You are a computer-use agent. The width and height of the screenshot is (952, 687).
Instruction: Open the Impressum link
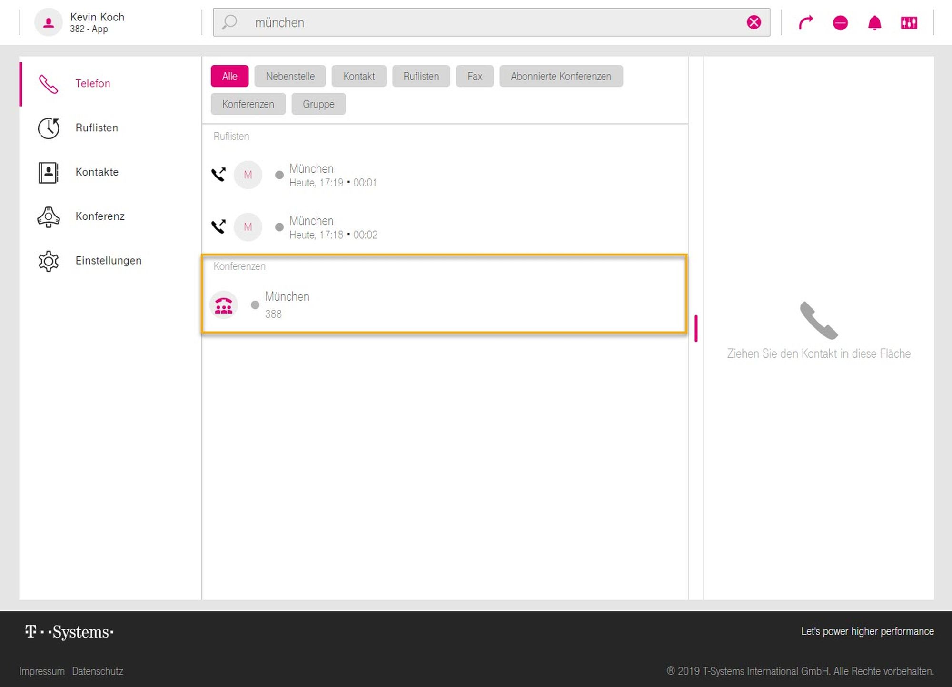[x=42, y=671]
